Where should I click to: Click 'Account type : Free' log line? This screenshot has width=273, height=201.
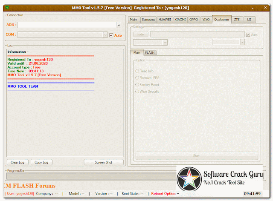tap(24, 67)
